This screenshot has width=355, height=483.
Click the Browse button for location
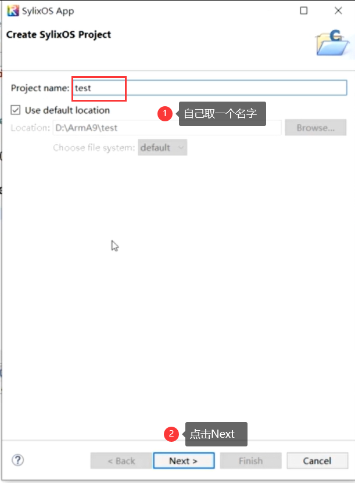(315, 128)
